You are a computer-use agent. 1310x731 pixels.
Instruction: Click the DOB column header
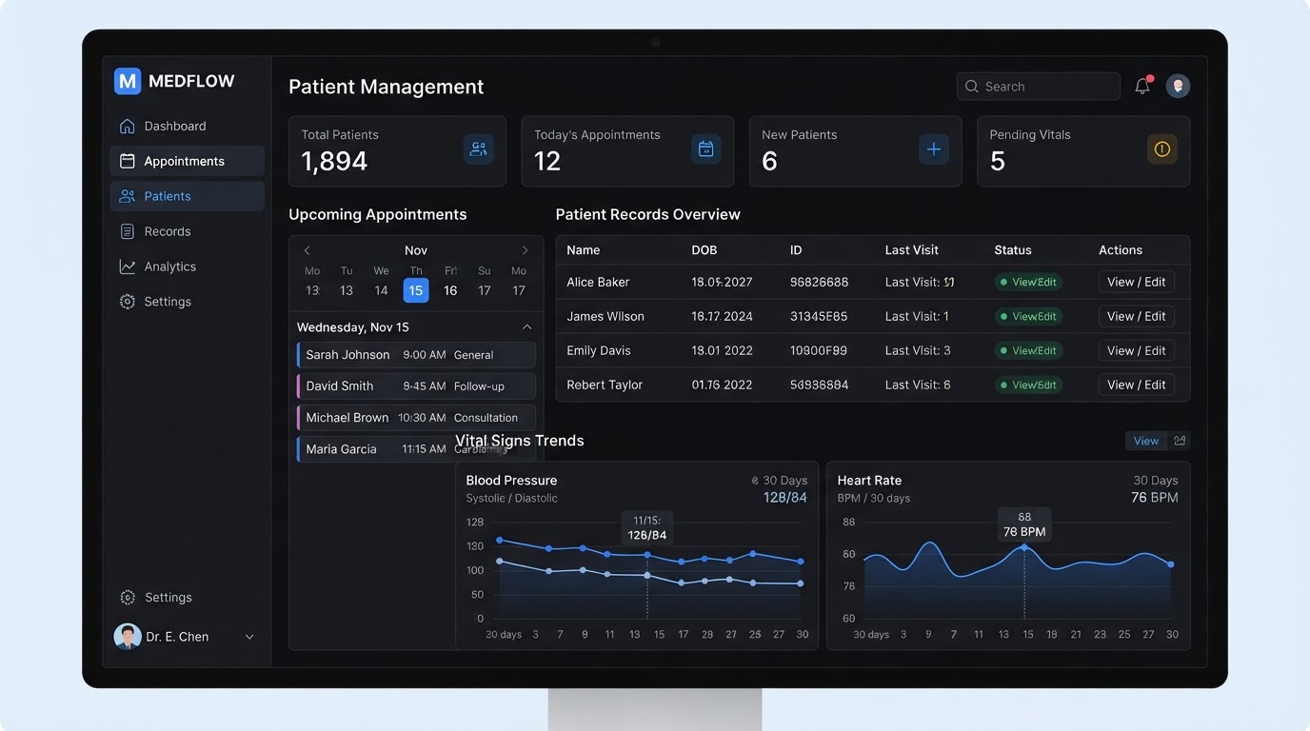(705, 250)
